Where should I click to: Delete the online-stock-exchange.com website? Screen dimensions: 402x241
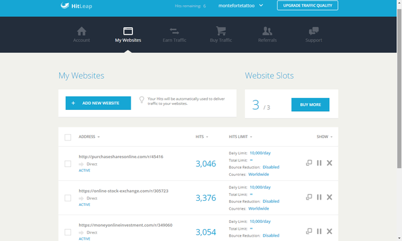[329, 197]
